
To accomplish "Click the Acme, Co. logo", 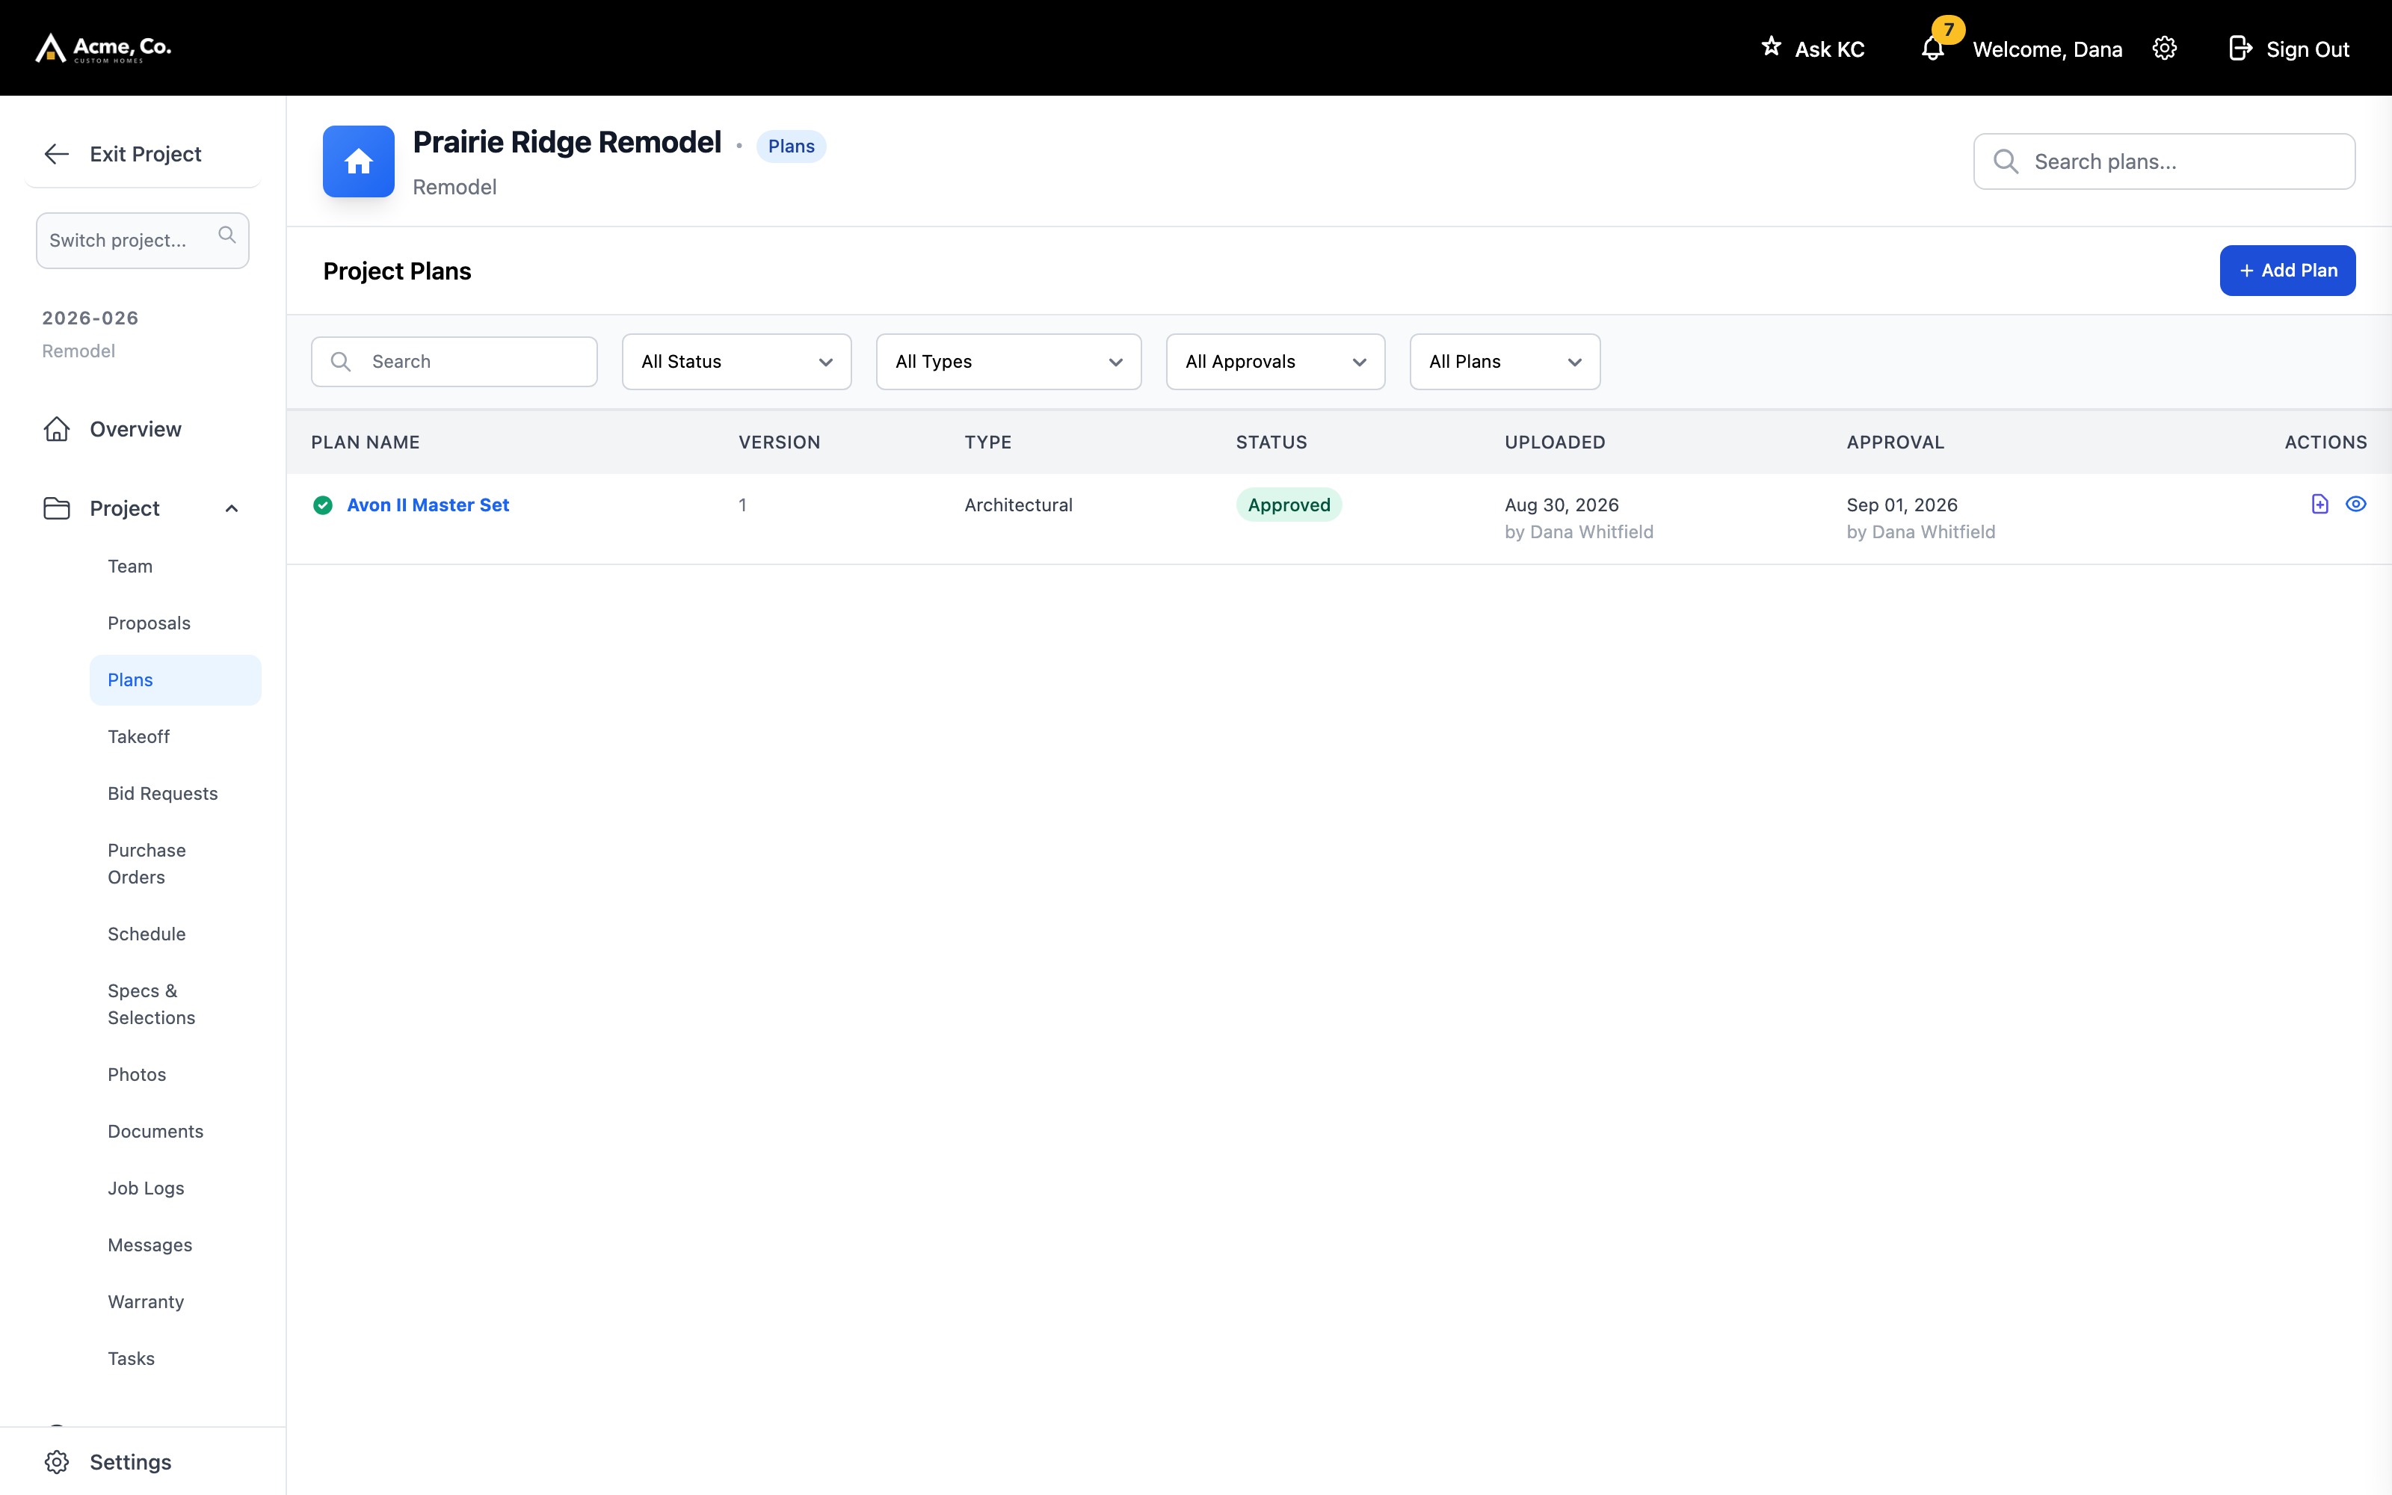I will pos(103,47).
